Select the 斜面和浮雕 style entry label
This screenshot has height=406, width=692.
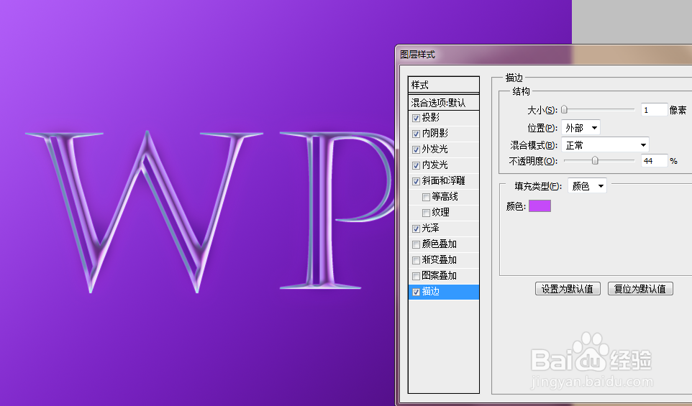(x=444, y=181)
